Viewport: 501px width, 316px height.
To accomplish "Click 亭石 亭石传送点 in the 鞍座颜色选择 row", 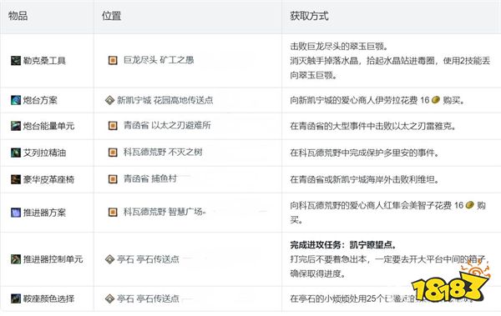I will click(x=148, y=298).
